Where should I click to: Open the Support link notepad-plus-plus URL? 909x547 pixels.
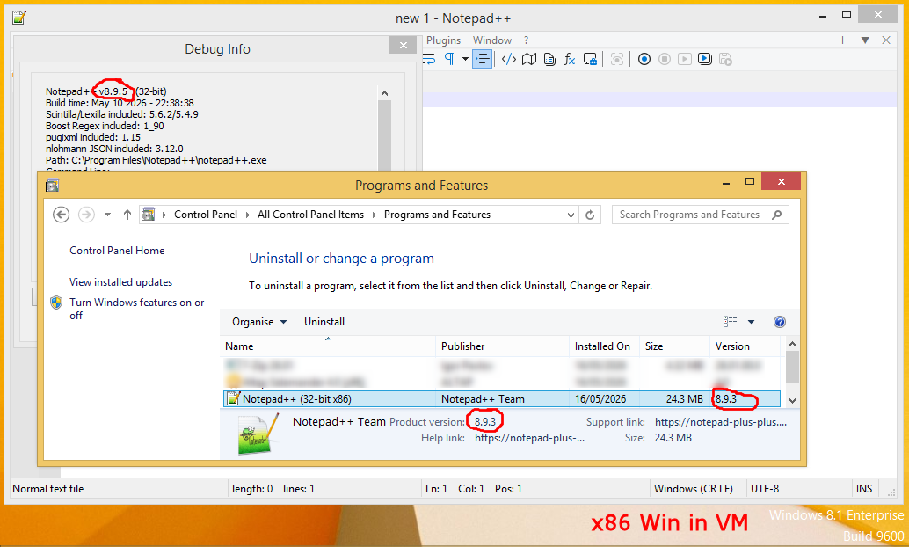point(721,422)
